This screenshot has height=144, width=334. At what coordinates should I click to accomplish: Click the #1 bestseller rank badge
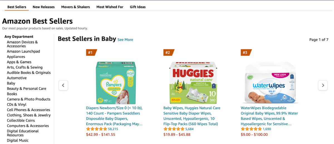click(x=91, y=52)
